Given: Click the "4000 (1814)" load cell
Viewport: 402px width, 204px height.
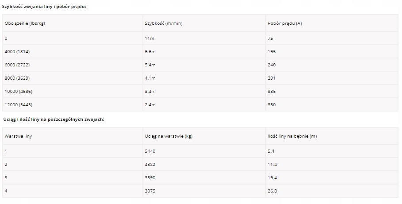Looking at the screenshot, I should click(17, 52).
